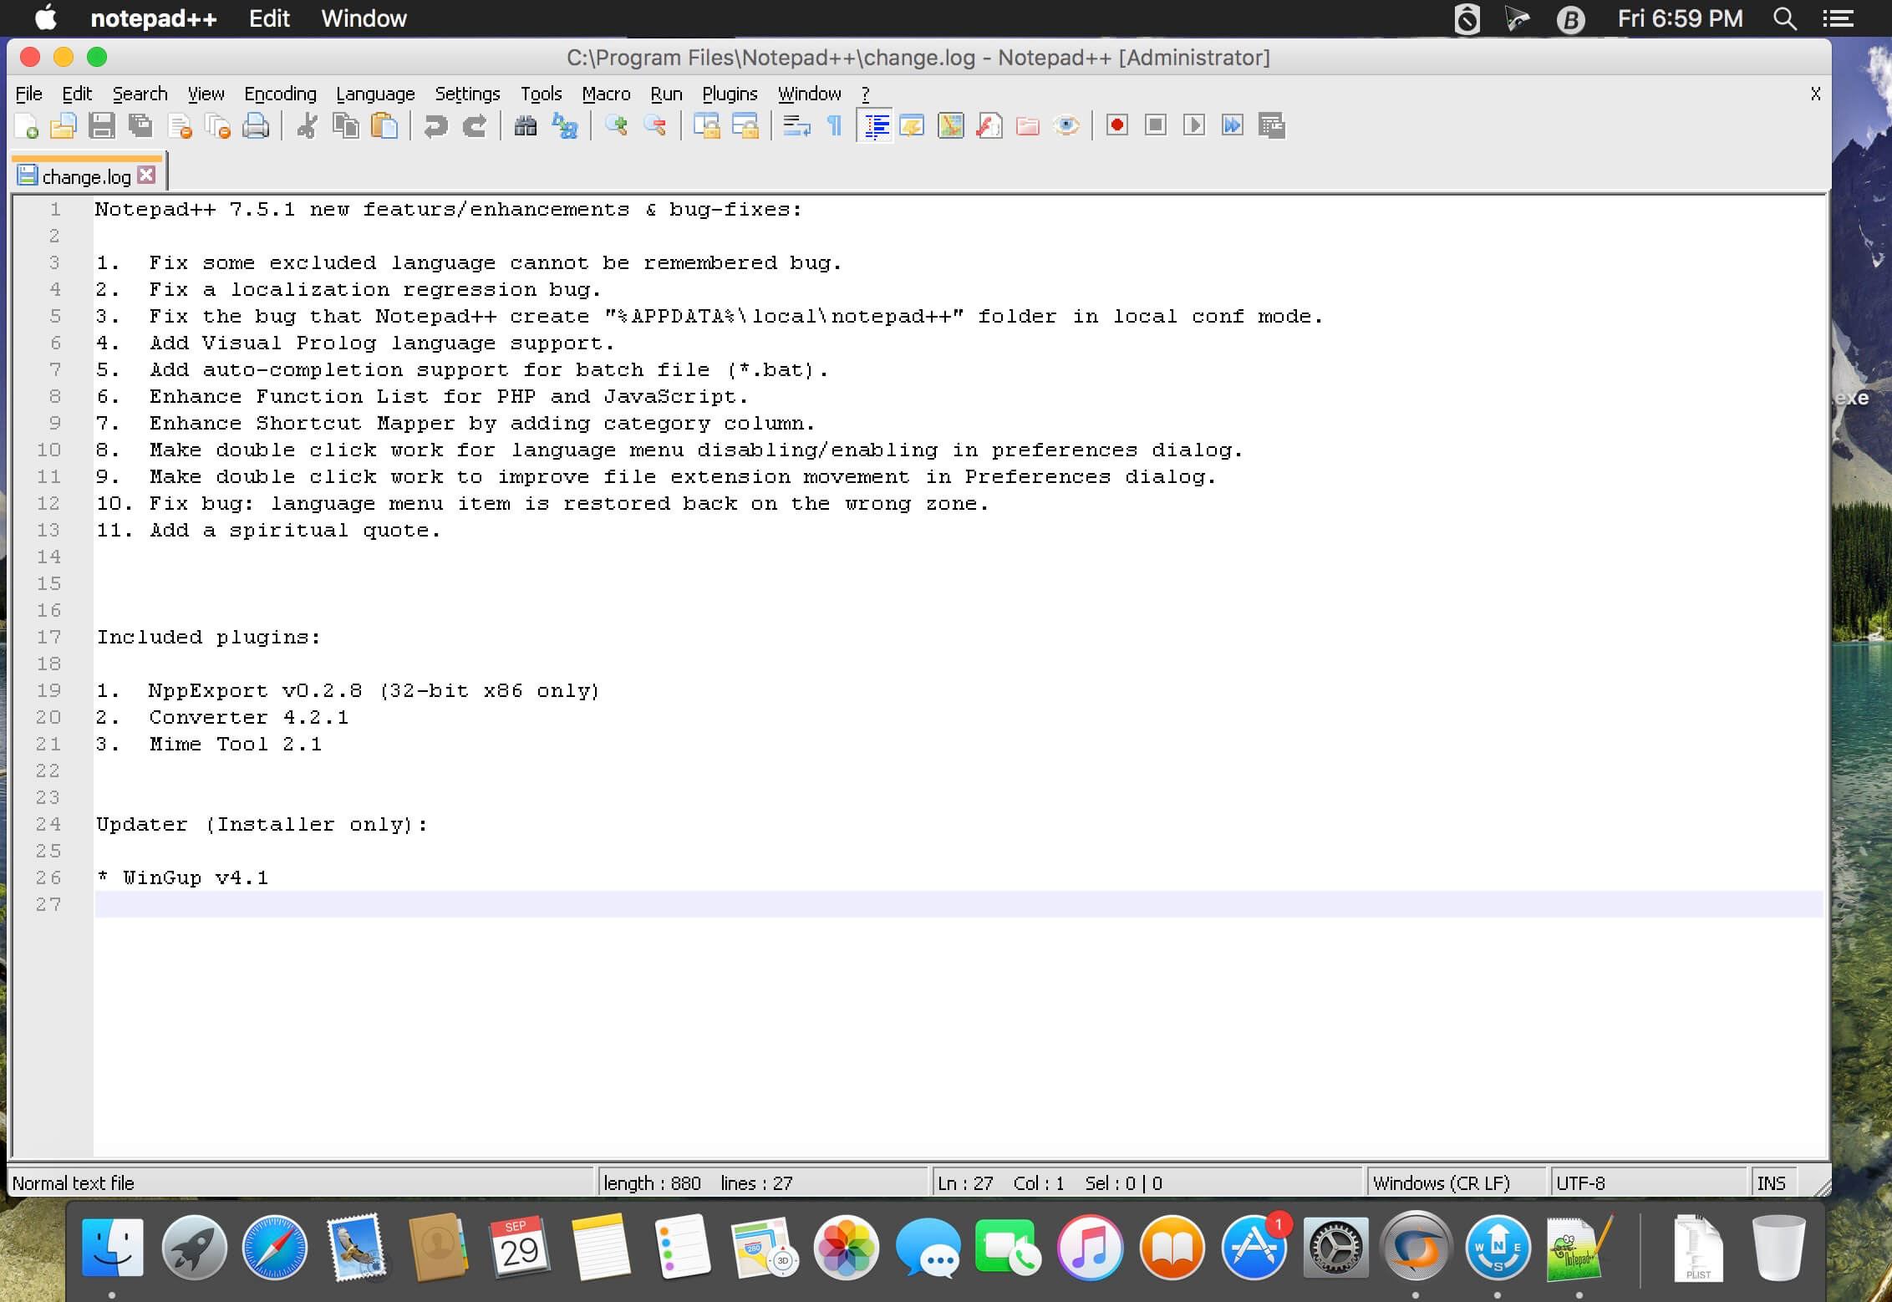Expand the Tools menu
This screenshot has width=1892, height=1302.
(541, 94)
